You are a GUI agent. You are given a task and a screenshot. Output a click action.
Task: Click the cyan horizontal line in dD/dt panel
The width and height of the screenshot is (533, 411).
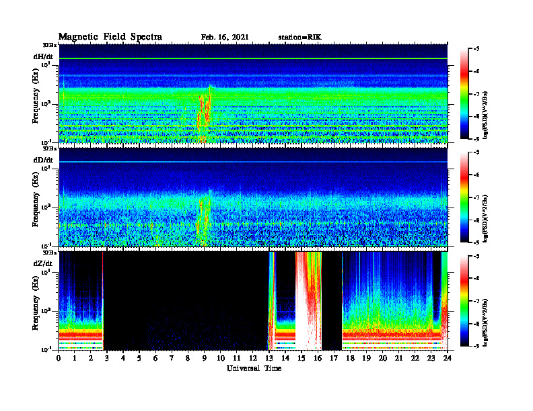point(253,162)
